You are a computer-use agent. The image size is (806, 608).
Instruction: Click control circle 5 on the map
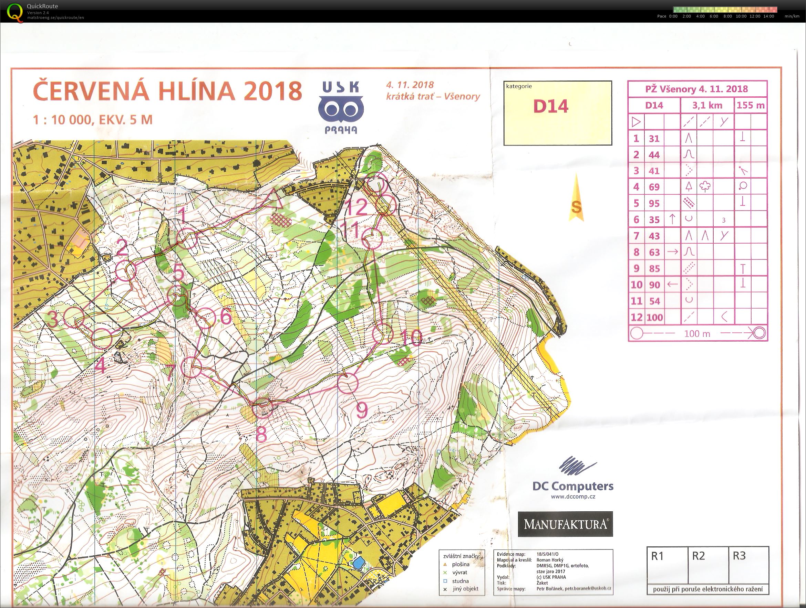coord(177,296)
